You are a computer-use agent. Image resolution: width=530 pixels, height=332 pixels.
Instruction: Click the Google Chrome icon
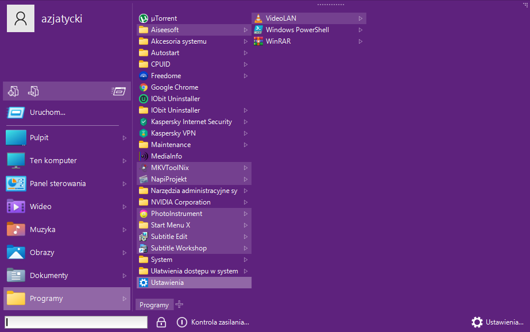tap(144, 87)
